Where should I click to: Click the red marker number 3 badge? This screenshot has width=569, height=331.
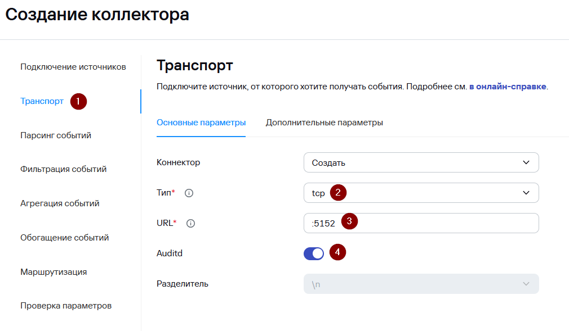(349, 221)
